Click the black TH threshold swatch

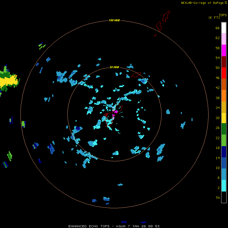(x=224, y=197)
